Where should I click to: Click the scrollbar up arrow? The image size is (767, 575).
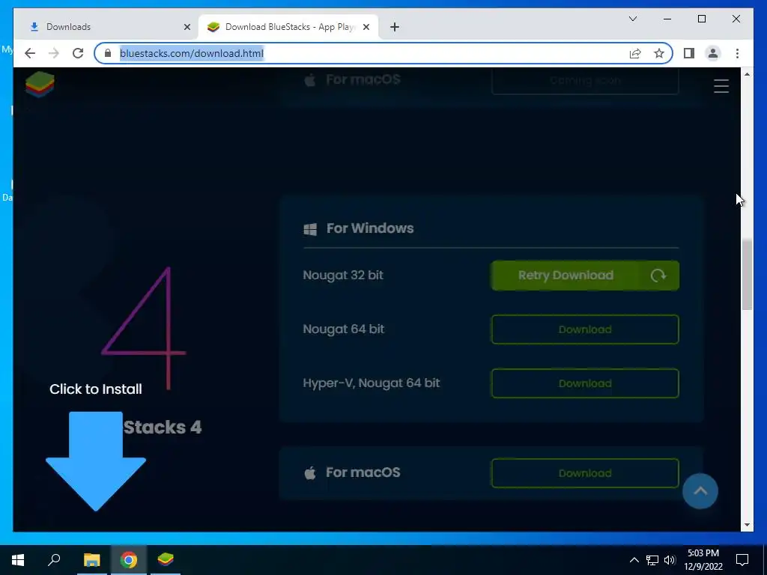coord(747,74)
